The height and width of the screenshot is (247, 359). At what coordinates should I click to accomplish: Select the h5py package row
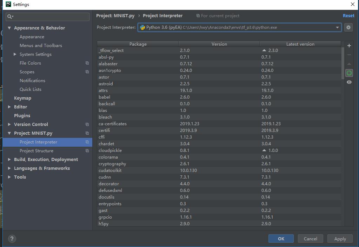click(x=219, y=223)
